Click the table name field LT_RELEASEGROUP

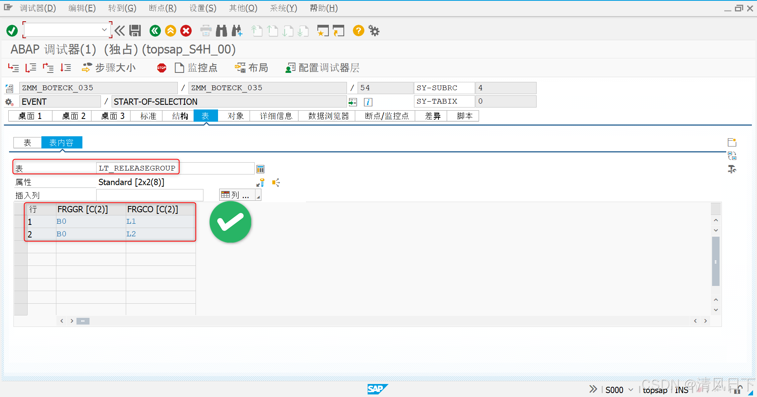(175, 168)
